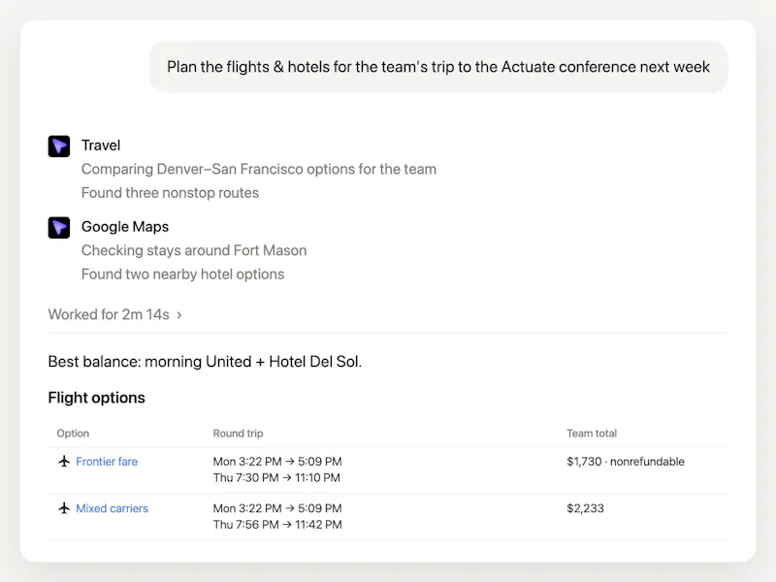Viewport: 776px width, 582px height.
Task: Click the 'Worked for 2m 14s' label
Action: [x=109, y=314]
